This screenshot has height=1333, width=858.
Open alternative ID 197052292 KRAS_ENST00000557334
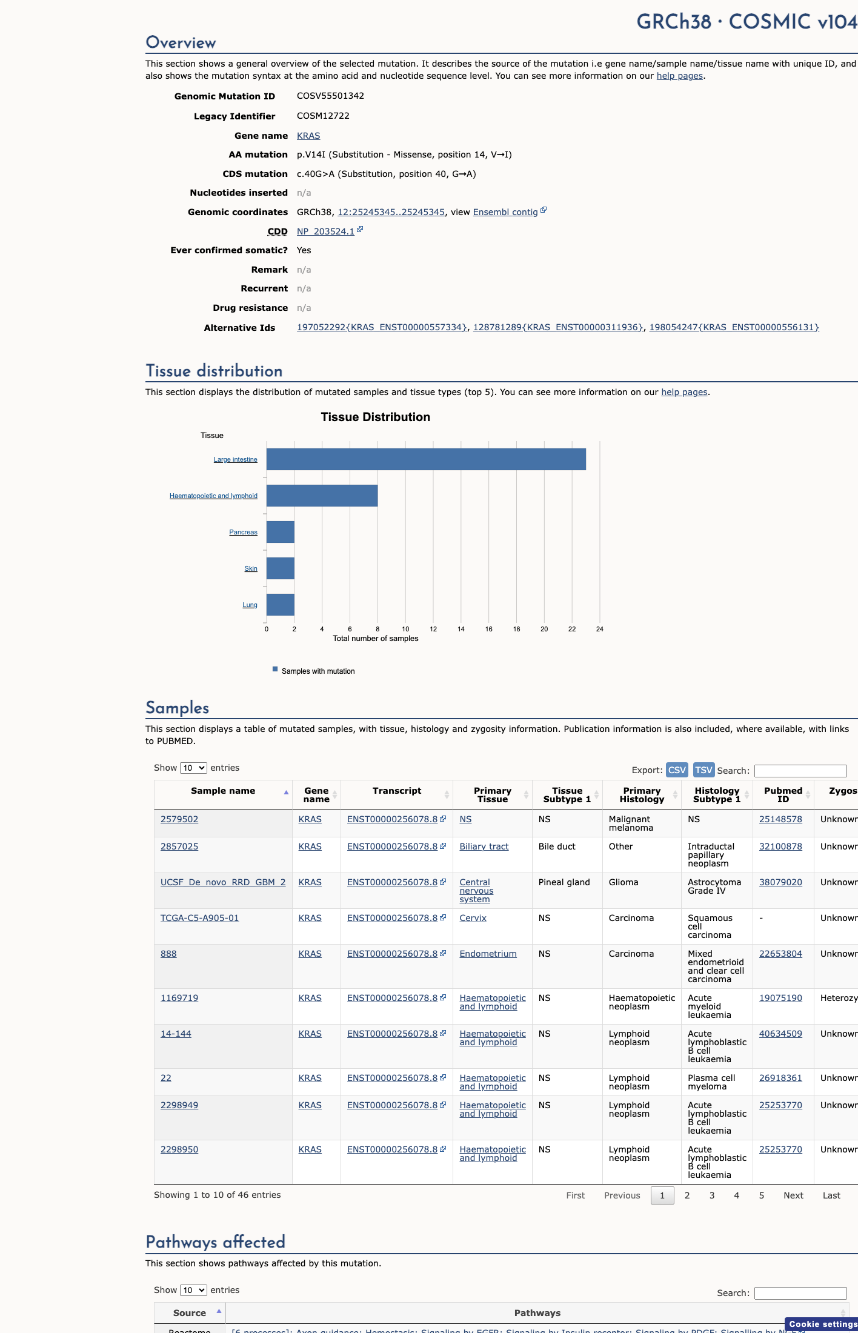tap(382, 327)
